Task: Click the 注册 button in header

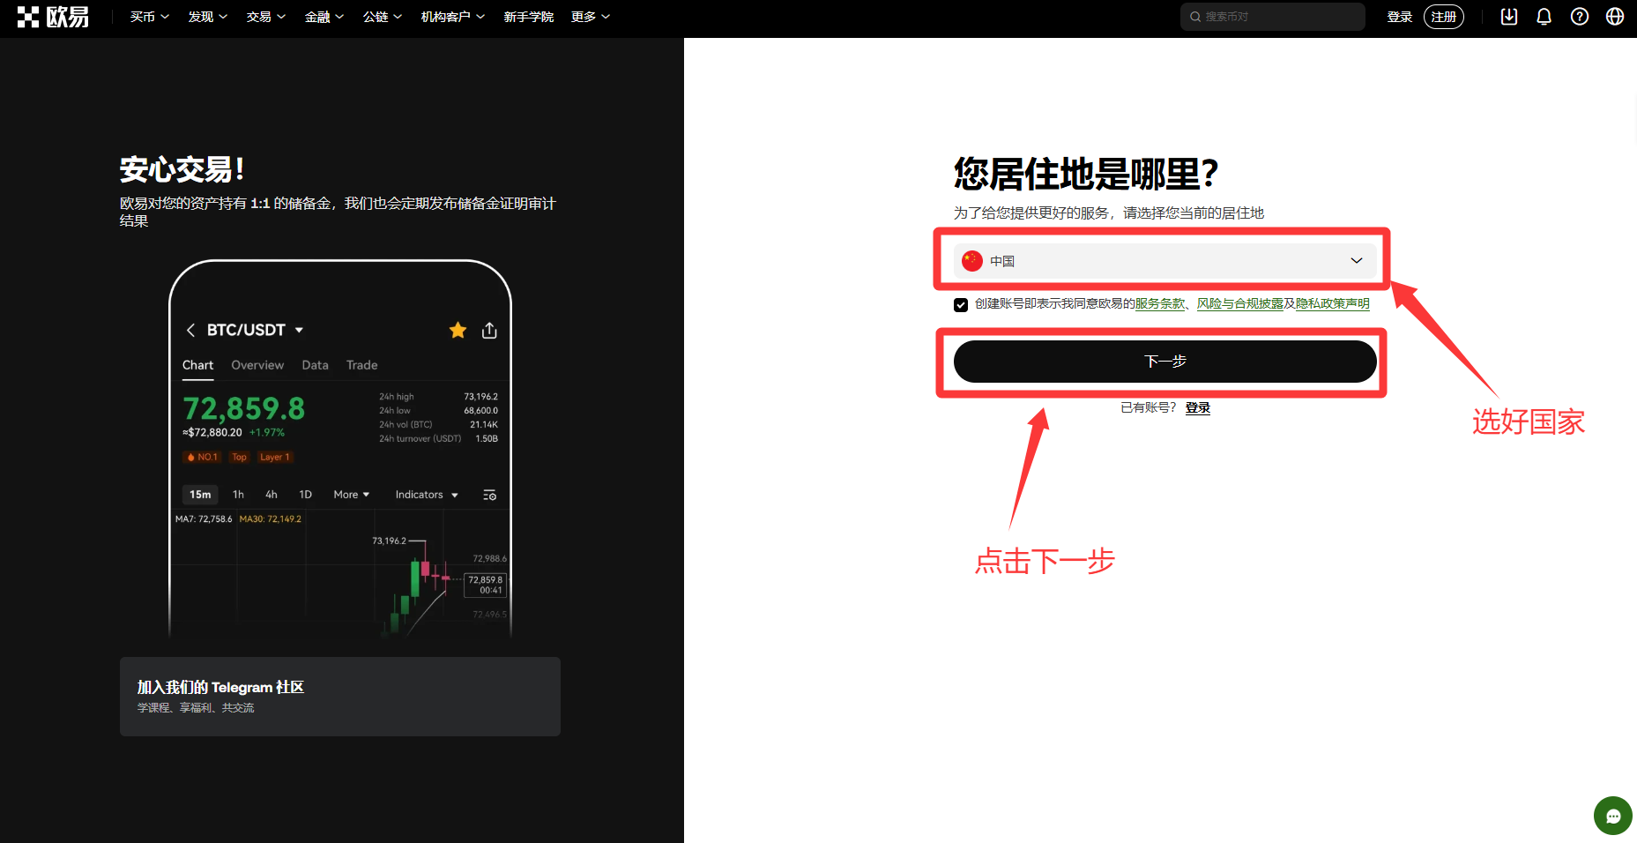Action: coord(1444,17)
